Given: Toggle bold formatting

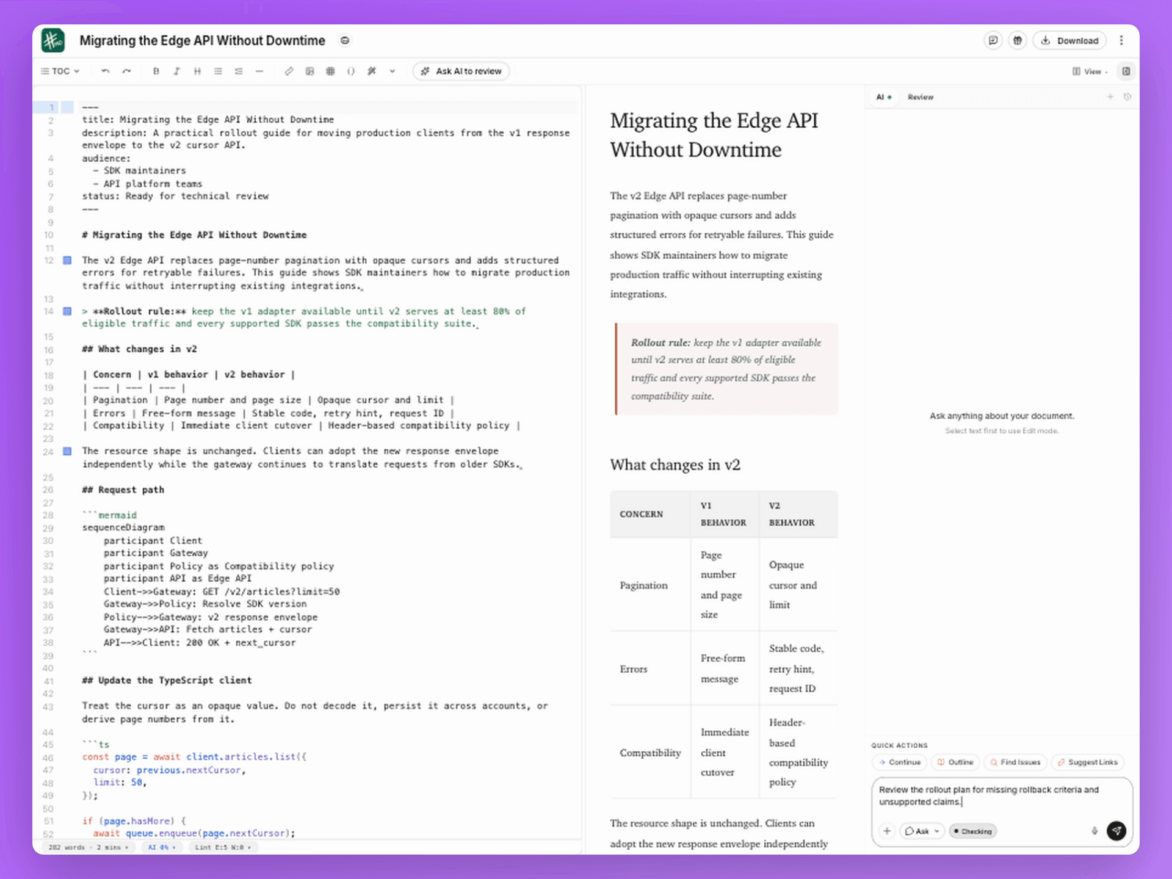Looking at the screenshot, I should coord(156,71).
